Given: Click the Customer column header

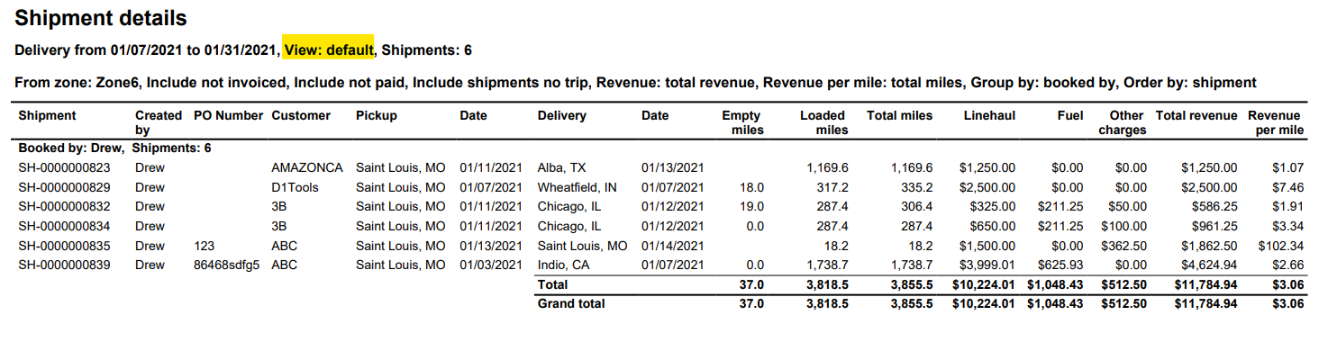Looking at the screenshot, I should 301,115.
